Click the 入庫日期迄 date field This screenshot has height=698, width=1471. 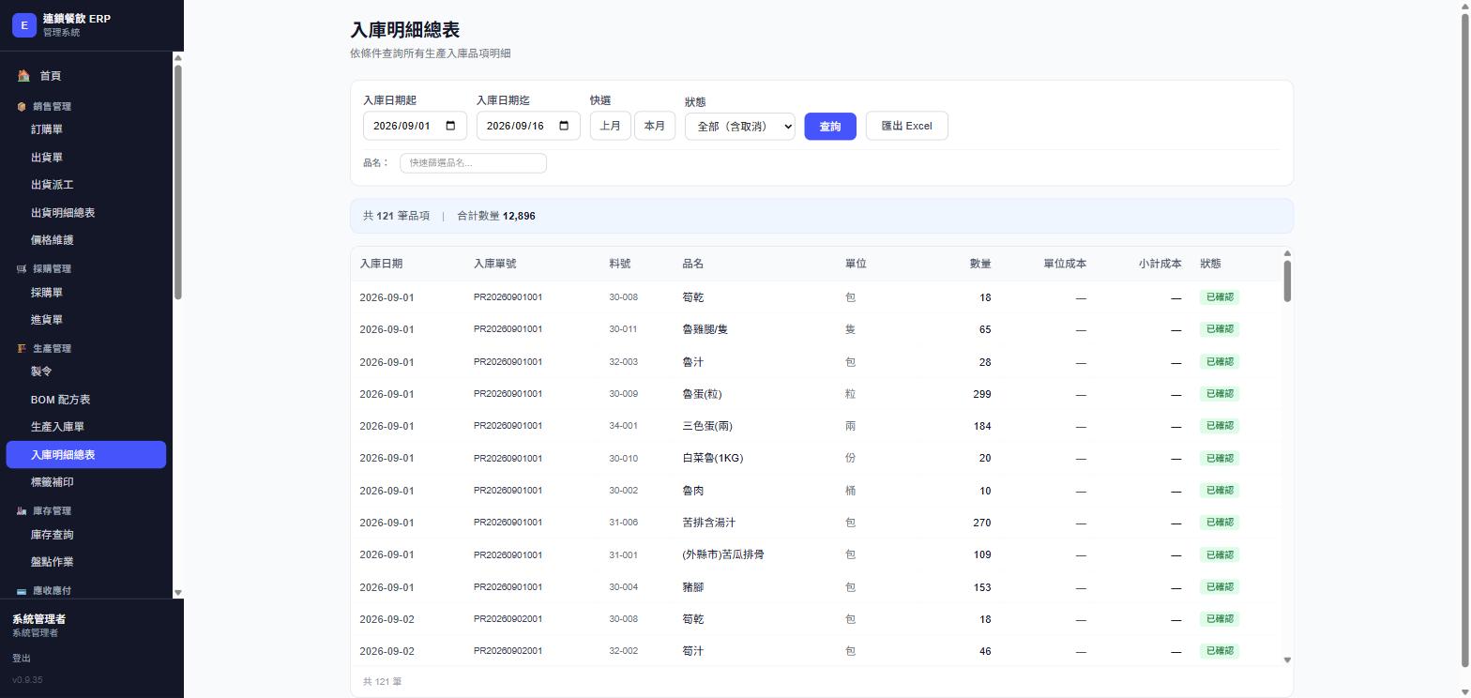(528, 126)
